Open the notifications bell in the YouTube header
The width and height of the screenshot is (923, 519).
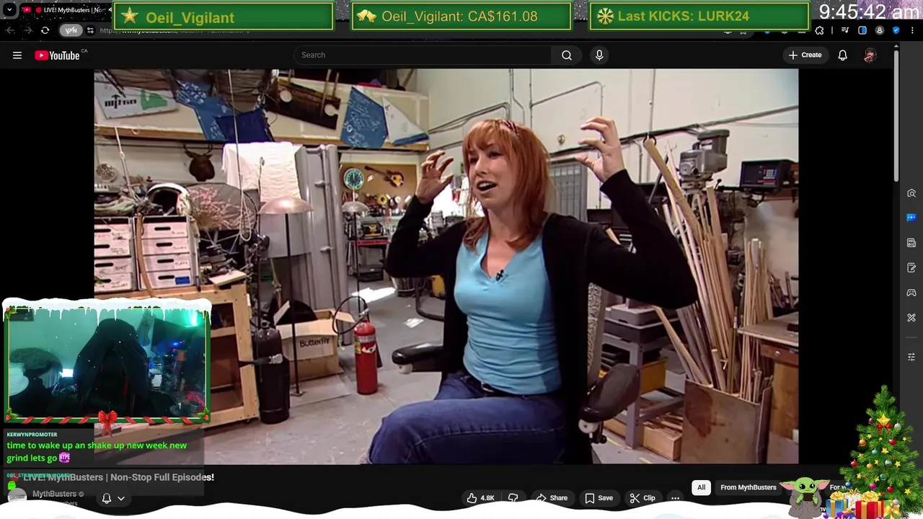(x=842, y=55)
